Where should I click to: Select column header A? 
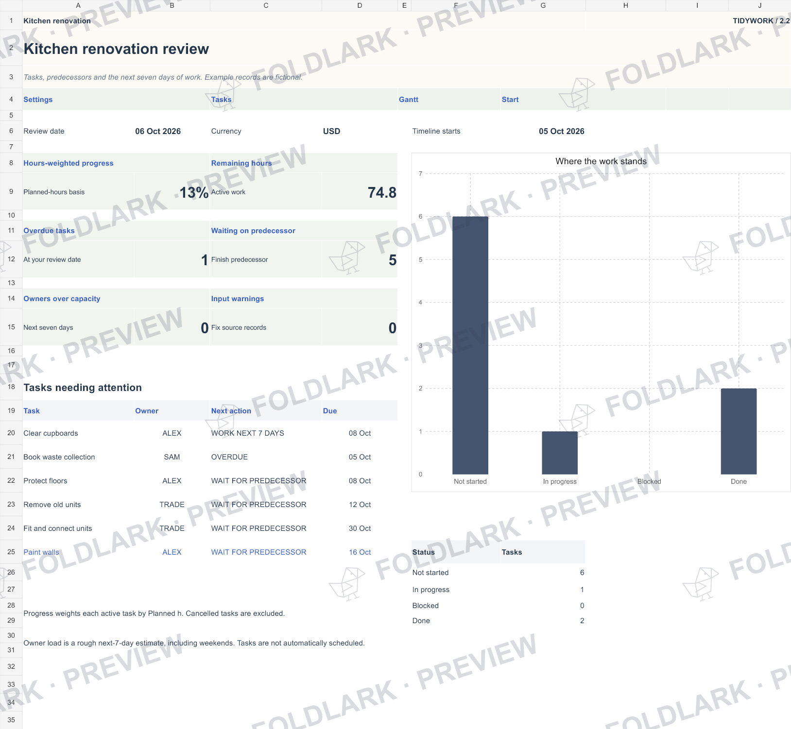78,5
